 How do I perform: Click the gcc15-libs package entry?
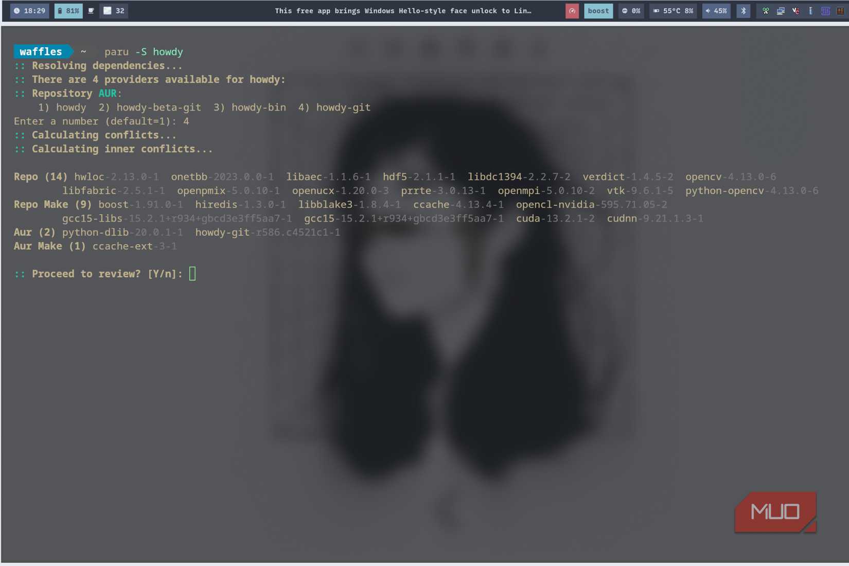(x=177, y=219)
